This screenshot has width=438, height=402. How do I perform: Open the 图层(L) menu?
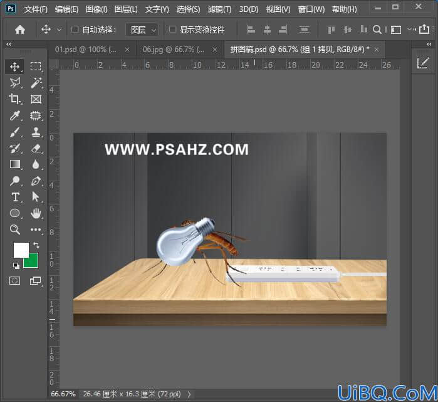(126, 9)
